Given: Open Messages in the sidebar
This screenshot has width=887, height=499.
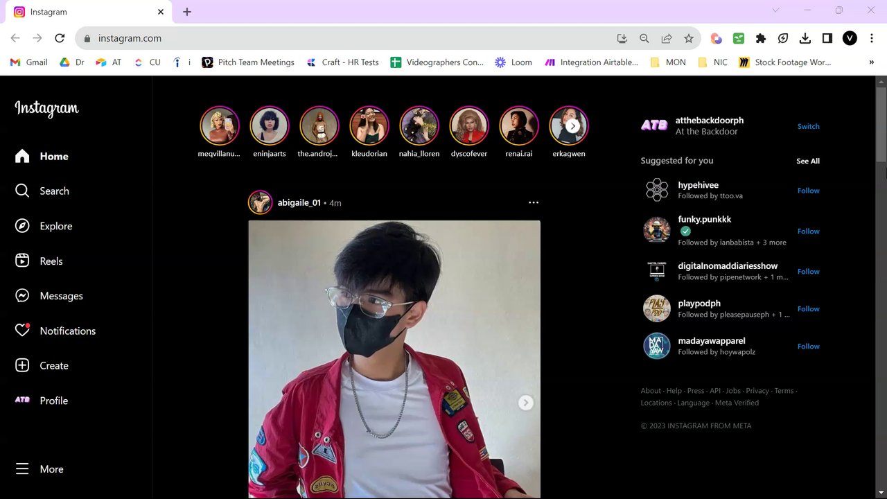Looking at the screenshot, I should pos(49,295).
